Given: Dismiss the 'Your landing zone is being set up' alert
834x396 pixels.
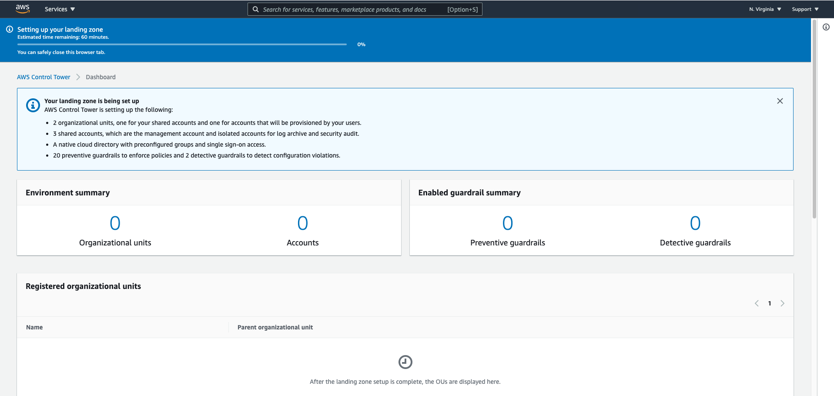Looking at the screenshot, I should tap(780, 101).
